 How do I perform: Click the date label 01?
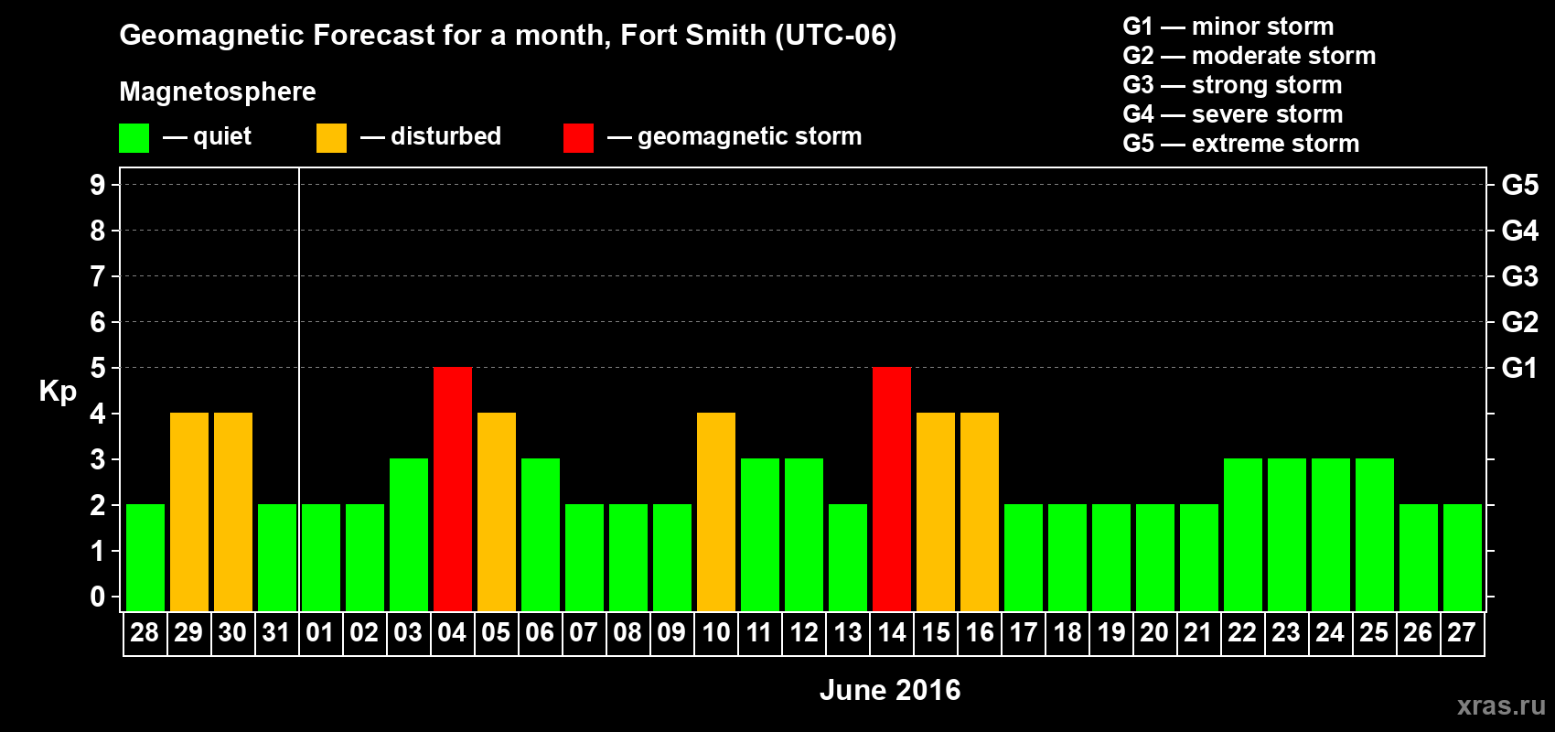[x=320, y=632]
